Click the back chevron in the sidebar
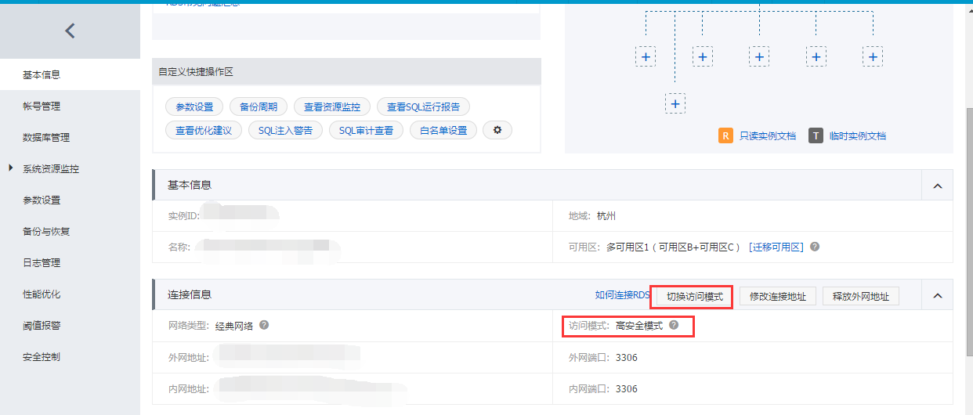Viewport: 973px width, 415px height. point(70,31)
